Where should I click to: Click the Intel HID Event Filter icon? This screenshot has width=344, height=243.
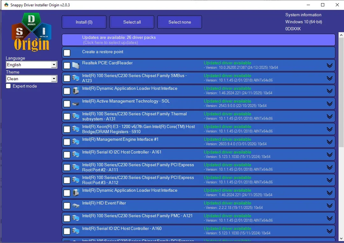(x=76, y=205)
